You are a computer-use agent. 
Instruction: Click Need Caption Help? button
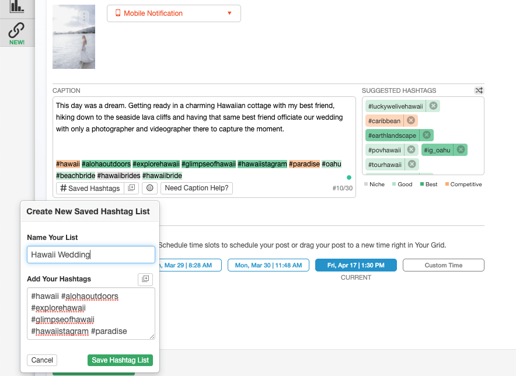[x=197, y=188]
